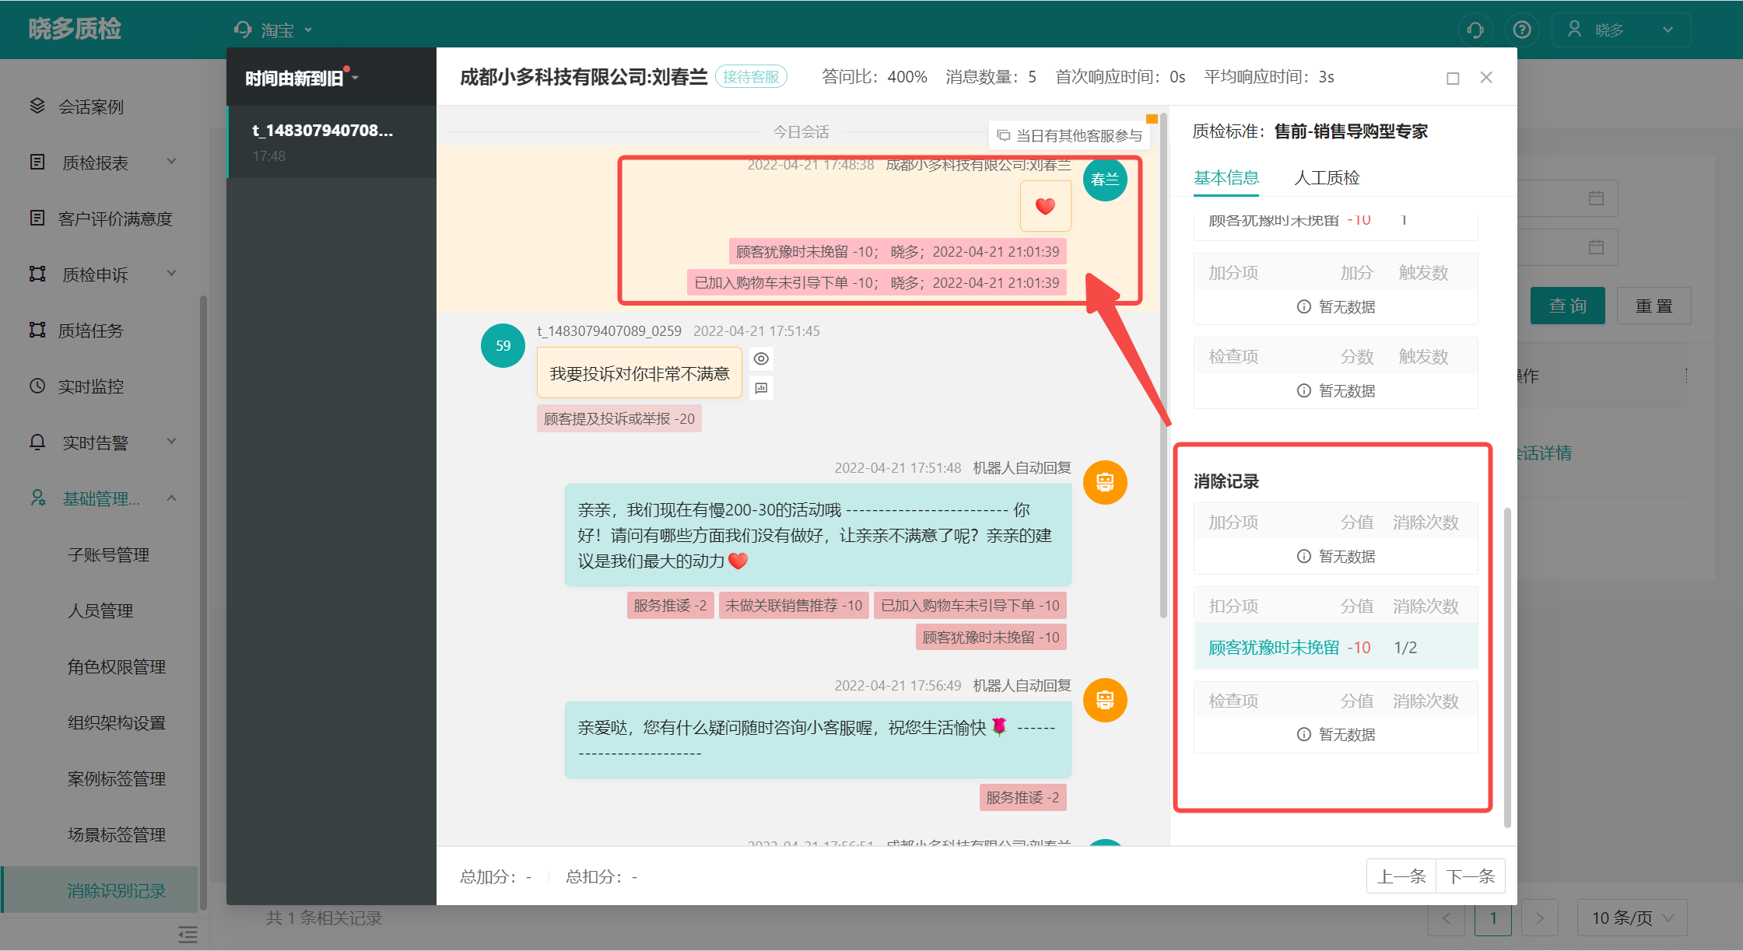Open the 10 条/页 page size dropdown

tap(1632, 918)
